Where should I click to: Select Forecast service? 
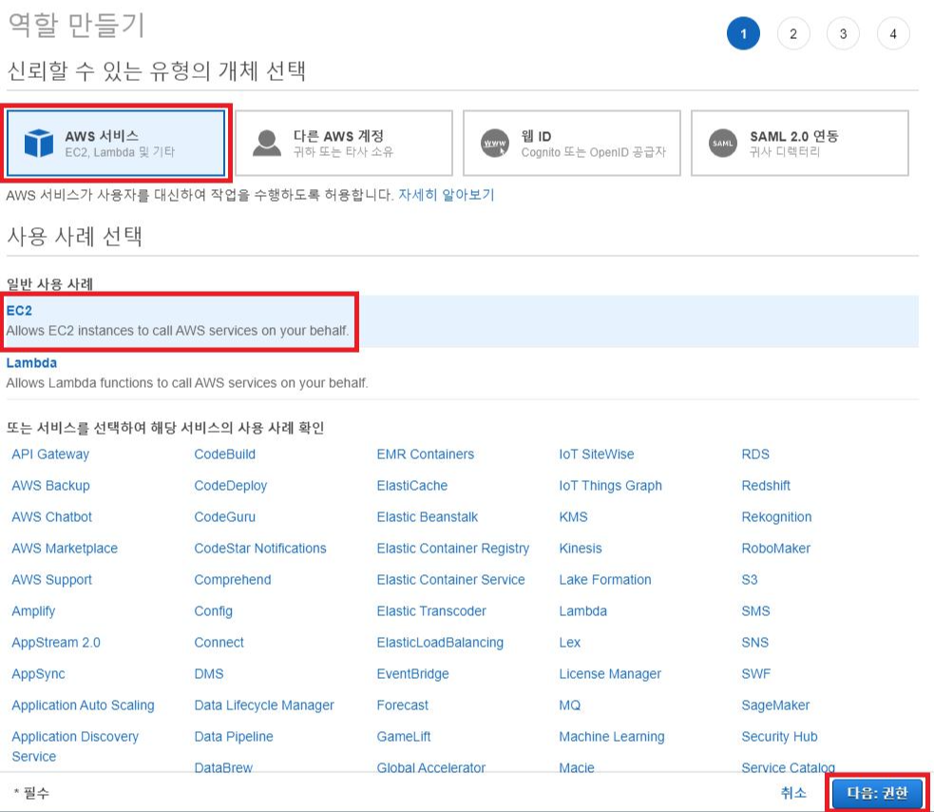402,706
